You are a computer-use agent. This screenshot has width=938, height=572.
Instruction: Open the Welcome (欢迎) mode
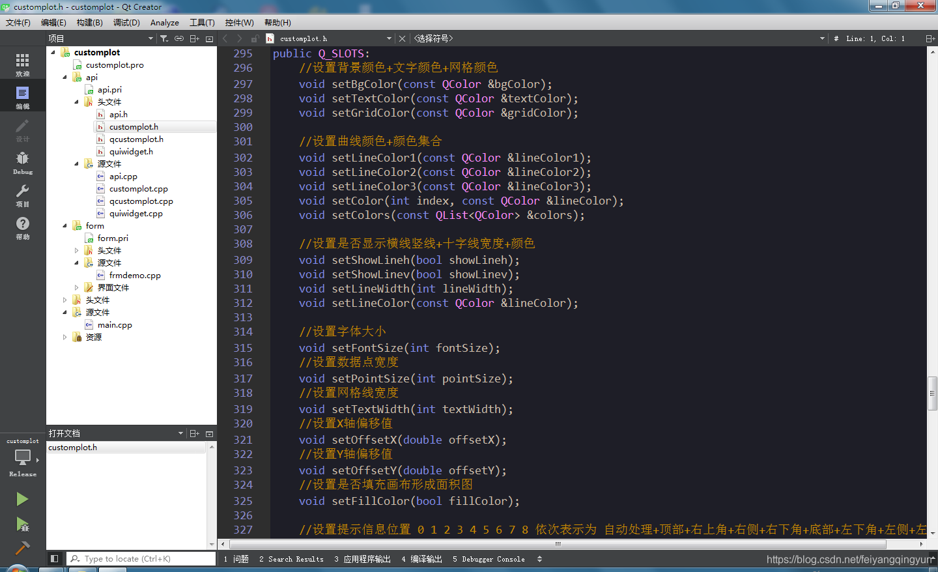tap(23, 64)
